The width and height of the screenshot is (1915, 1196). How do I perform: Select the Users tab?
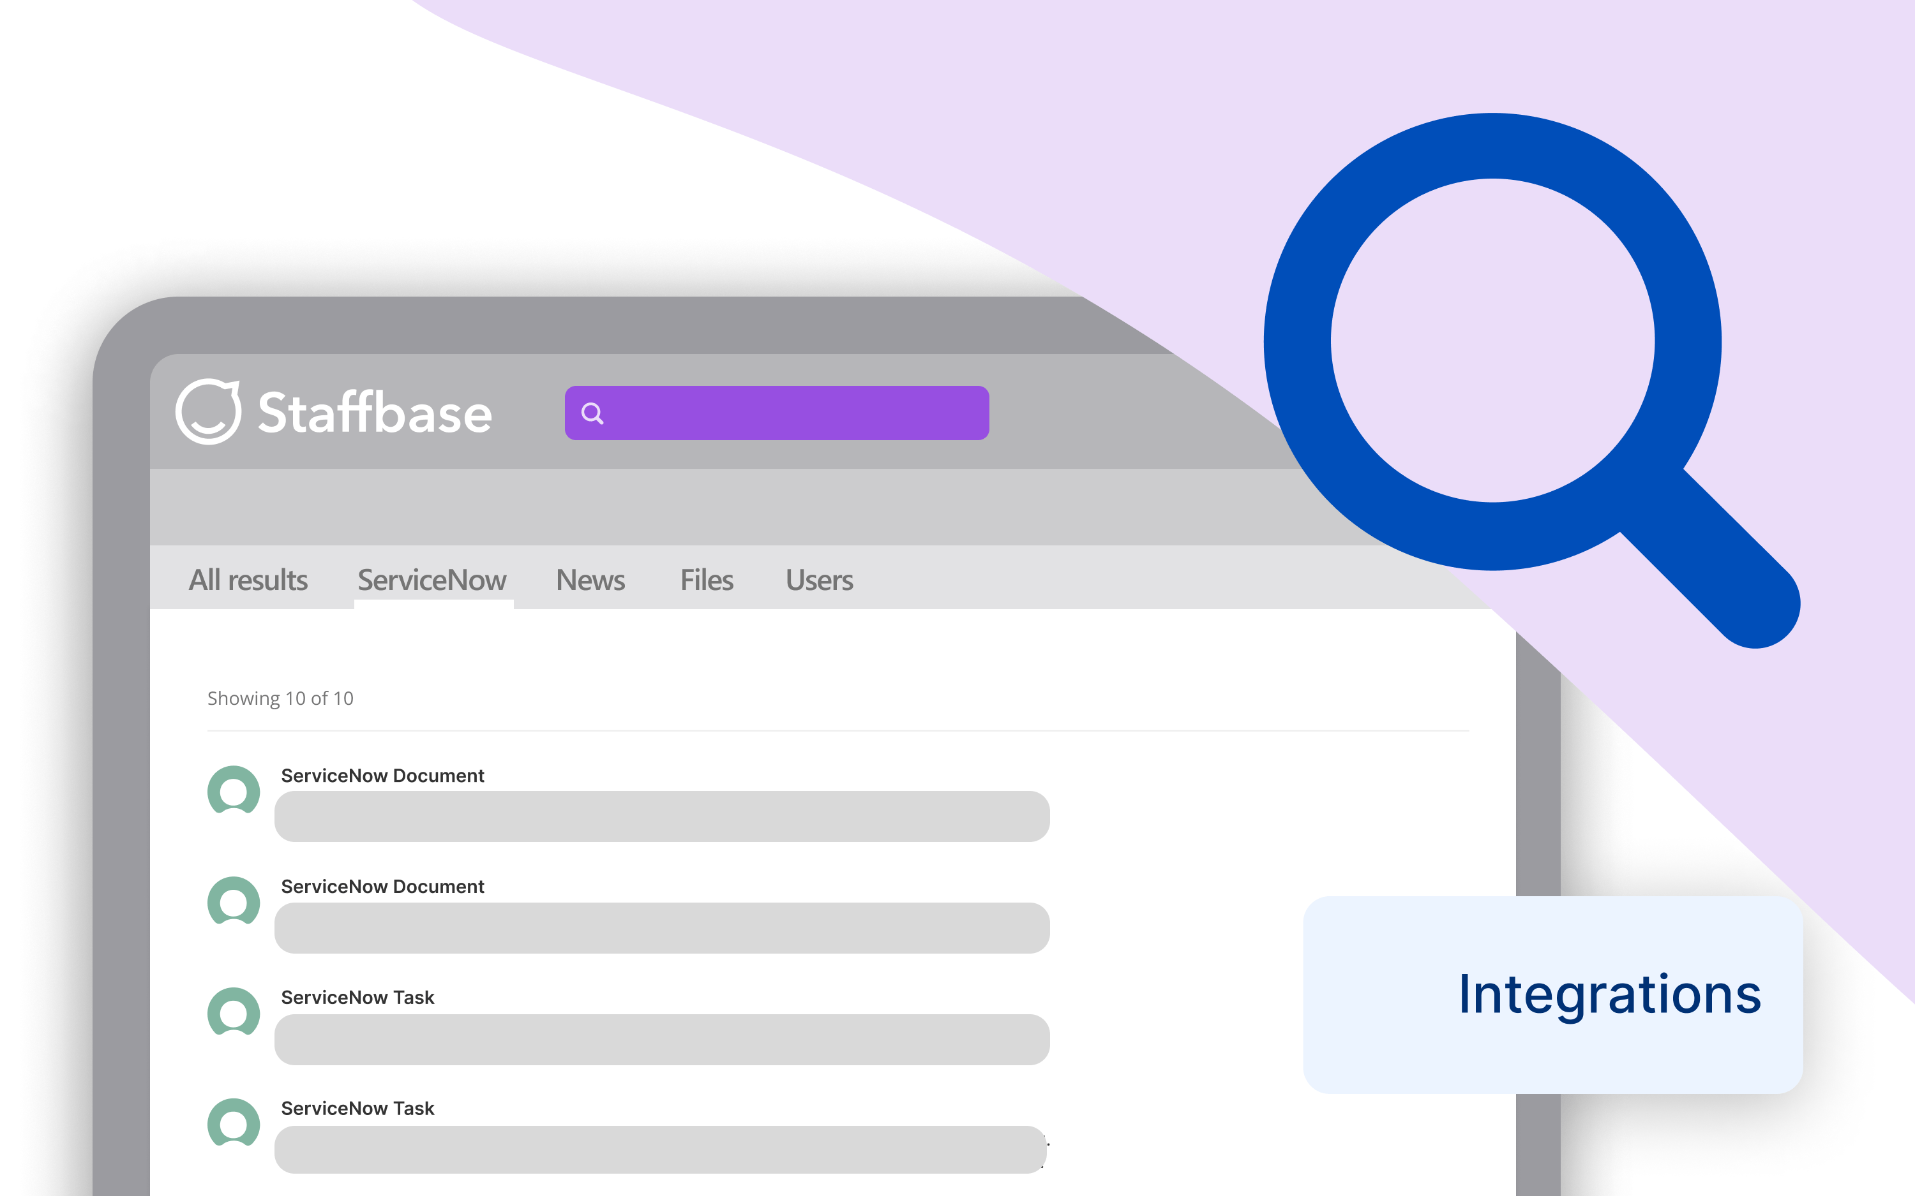click(x=818, y=580)
